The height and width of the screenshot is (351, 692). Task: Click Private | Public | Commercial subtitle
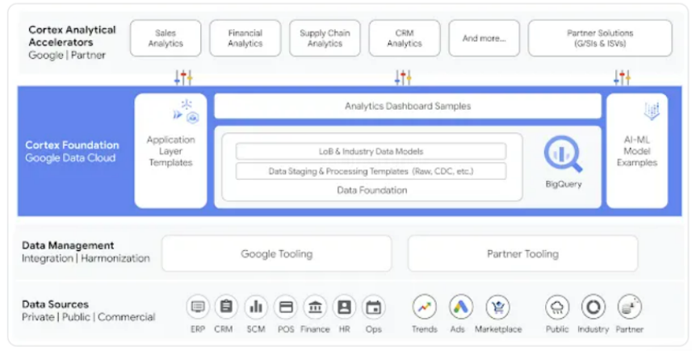click(x=89, y=317)
